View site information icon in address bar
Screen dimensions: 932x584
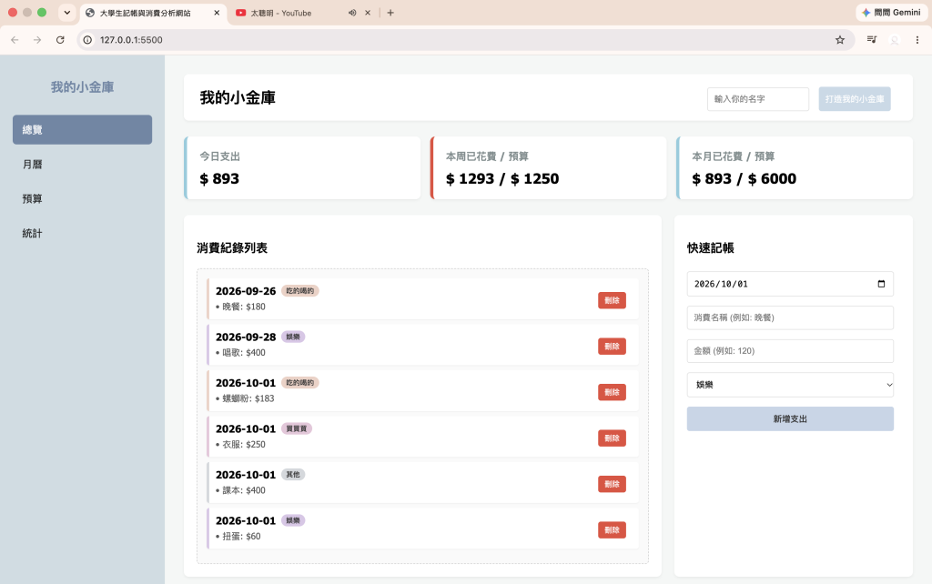[87, 40]
